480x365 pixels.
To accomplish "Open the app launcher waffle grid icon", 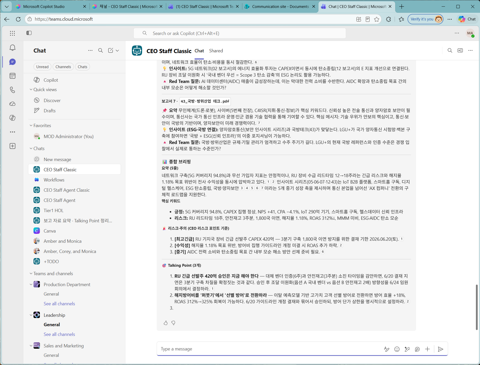I will (13, 33).
